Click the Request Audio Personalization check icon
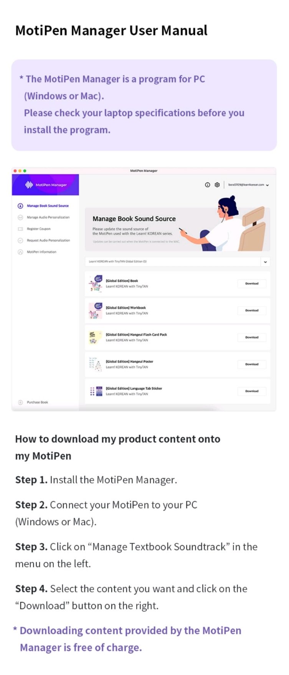289x675 pixels. point(20,240)
